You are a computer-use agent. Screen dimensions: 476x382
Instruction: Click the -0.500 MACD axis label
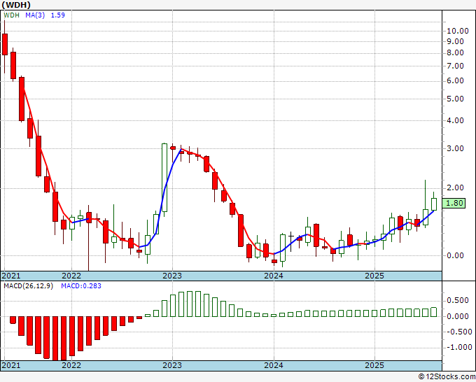pyautogui.click(x=458, y=332)
